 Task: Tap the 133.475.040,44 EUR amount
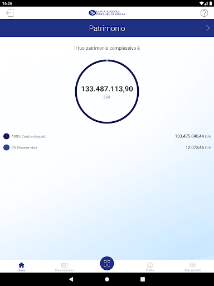[193, 136]
